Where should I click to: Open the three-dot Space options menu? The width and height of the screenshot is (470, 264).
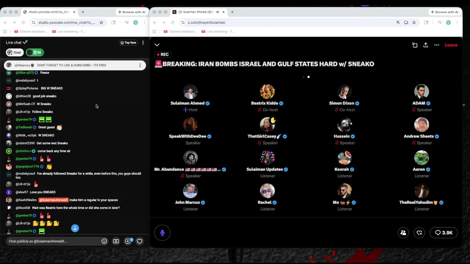click(437, 45)
